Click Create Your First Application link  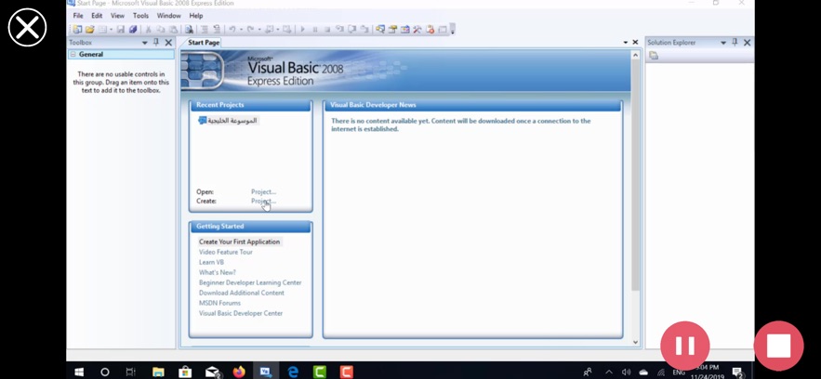(x=239, y=242)
